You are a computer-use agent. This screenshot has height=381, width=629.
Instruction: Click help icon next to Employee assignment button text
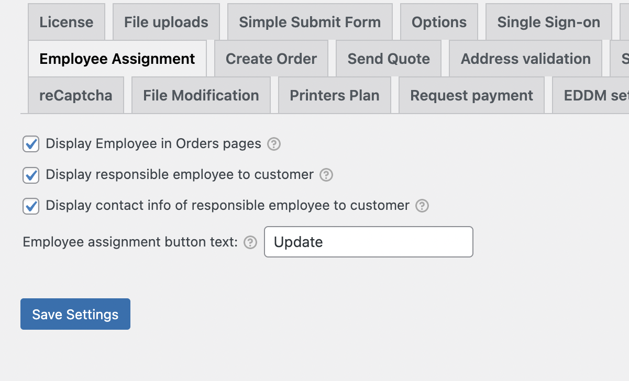point(250,242)
